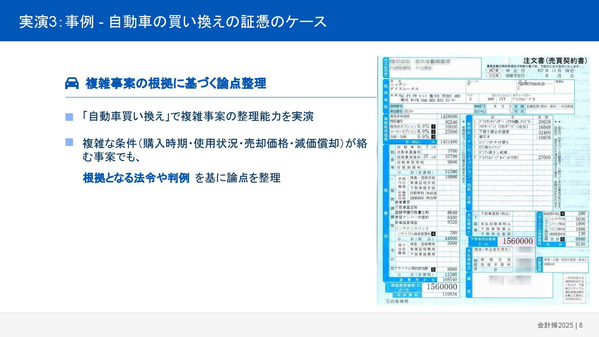Viewport: 599px width, 337px height.
Task: Click the 支払条件① vertical section label
Action: [469, 224]
